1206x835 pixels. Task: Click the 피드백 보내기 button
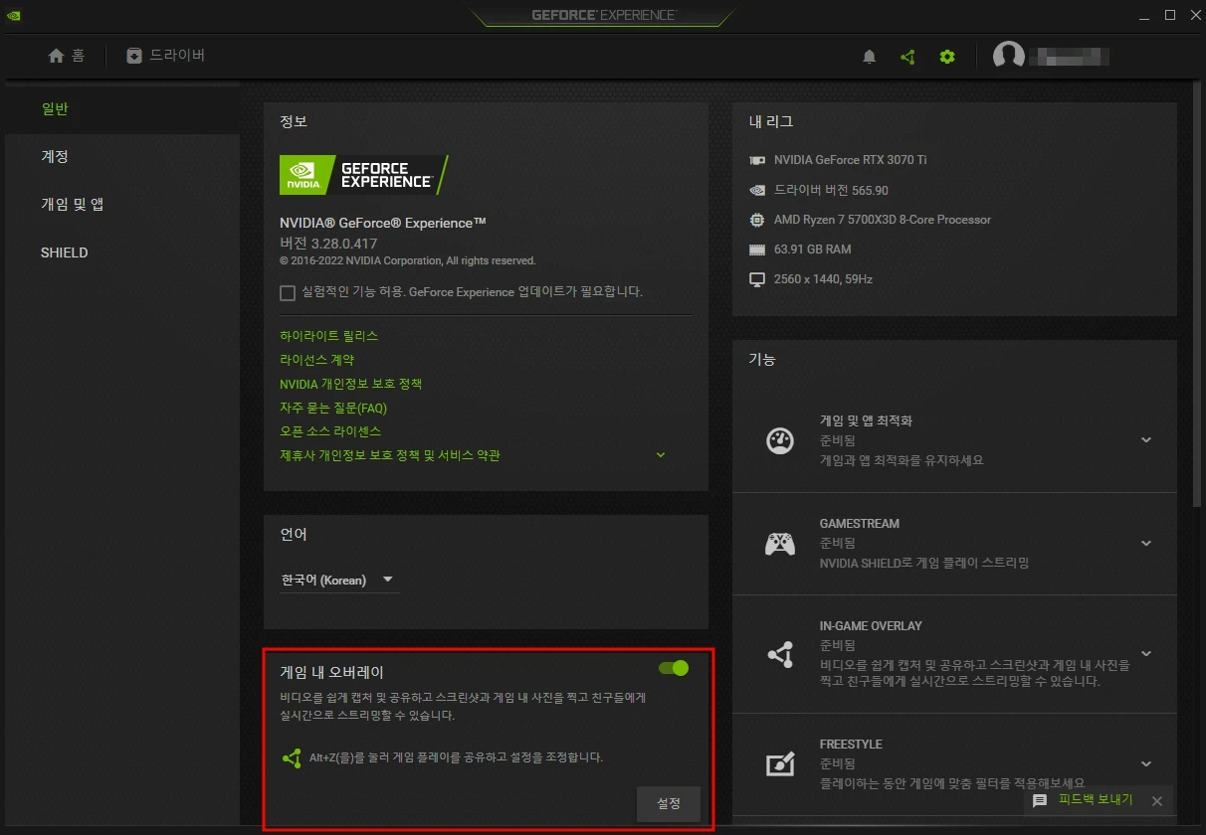(x=1095, y=800)
